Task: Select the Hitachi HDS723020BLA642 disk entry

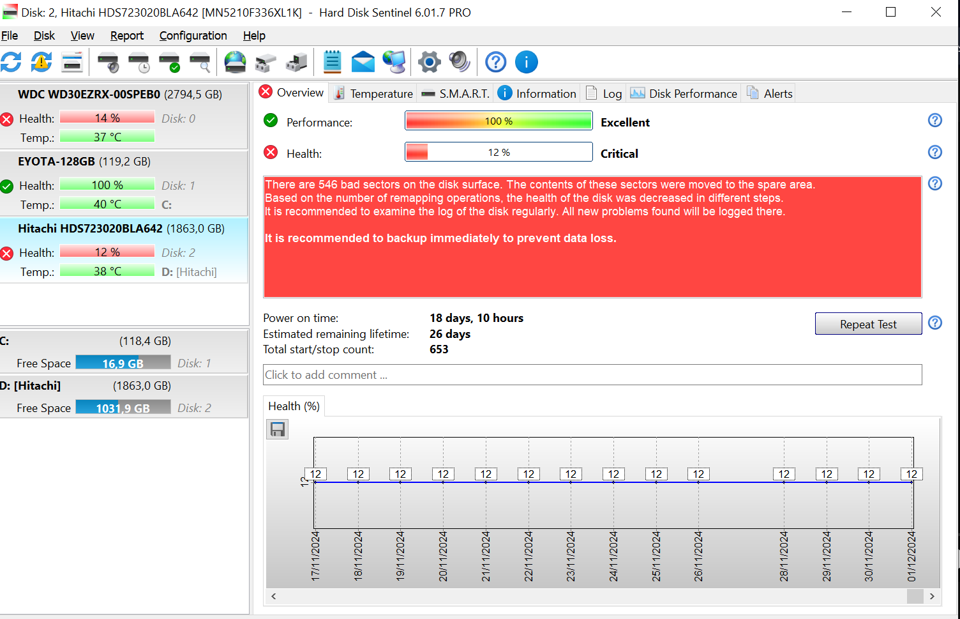Action: tap(124, 250)
